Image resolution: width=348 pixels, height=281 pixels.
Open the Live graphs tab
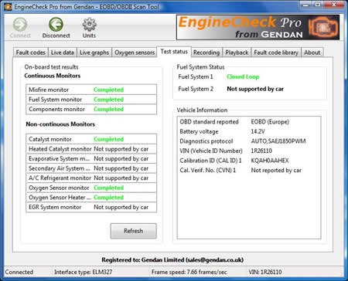(x=94, y=52)
